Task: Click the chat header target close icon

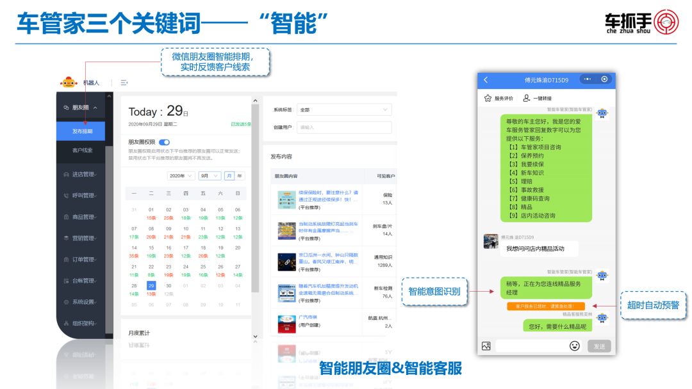Action: 604,79
